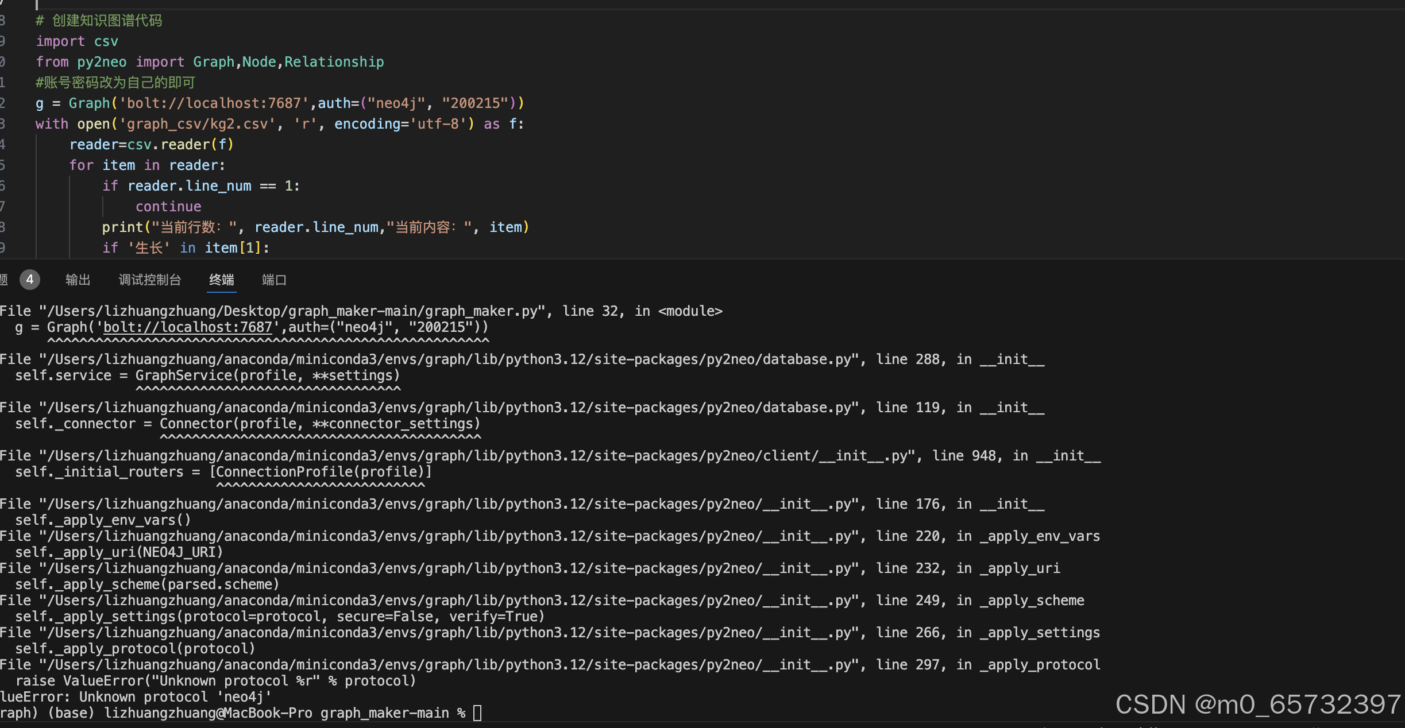The width and height of the screenshot is (1405, 728).
Task: Click the import csv line in editor
Action: pos(77,41)
